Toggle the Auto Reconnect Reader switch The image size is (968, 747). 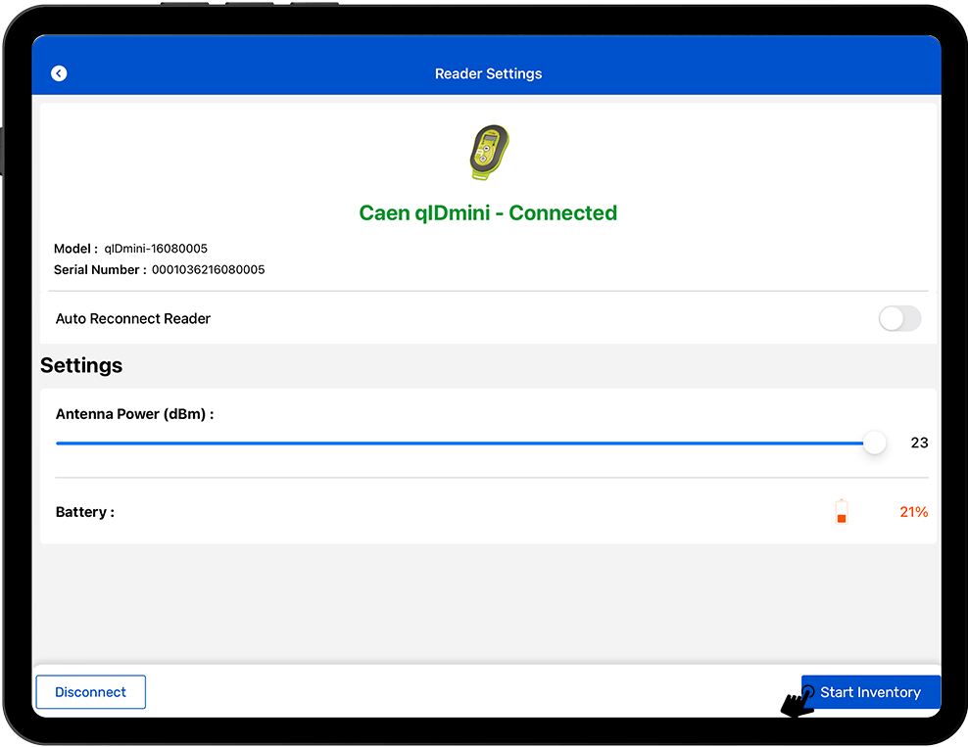(x=898, y=318)
